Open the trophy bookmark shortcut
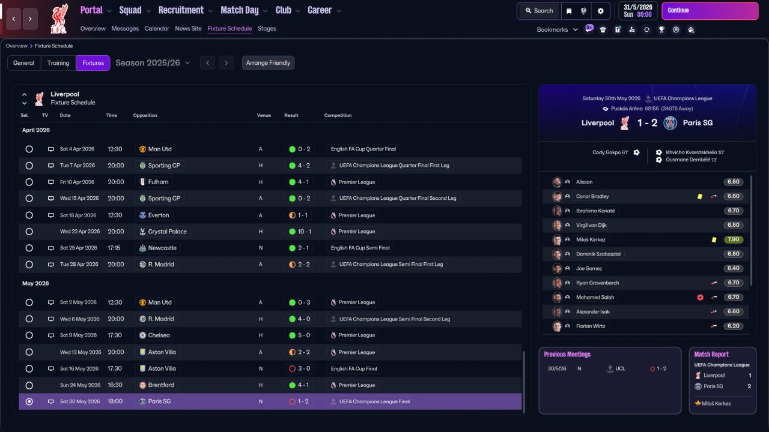 pos(661,29)
